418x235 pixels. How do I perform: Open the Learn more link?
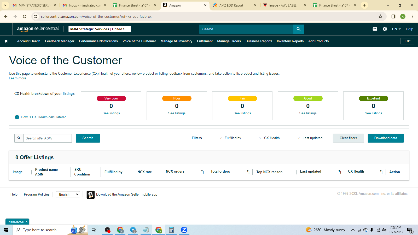(x=18, y=78)
